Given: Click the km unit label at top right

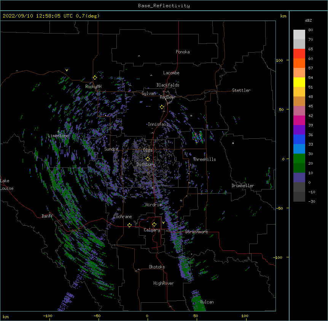Looking at the screenshot, I should tap(283, 16).
